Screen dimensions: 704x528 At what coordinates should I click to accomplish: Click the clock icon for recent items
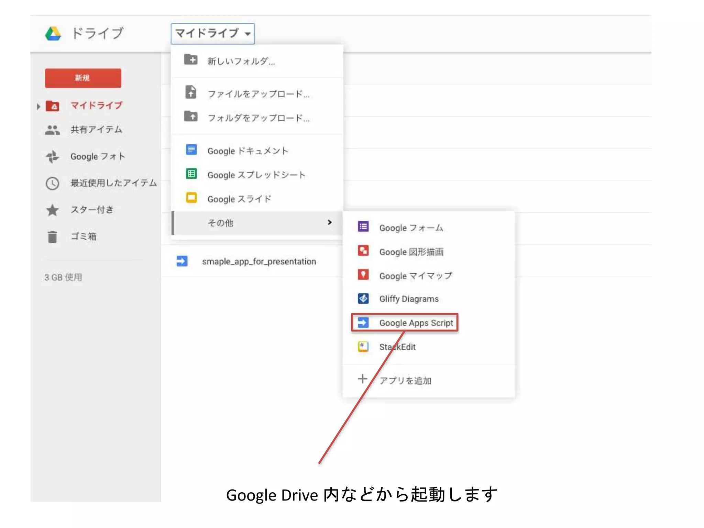point(52,183)
